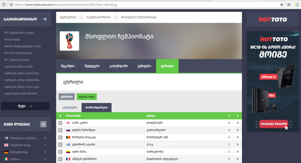Click the მოთამაშე column header
Viewport: 301px width, 163px height.
(73, 116)
